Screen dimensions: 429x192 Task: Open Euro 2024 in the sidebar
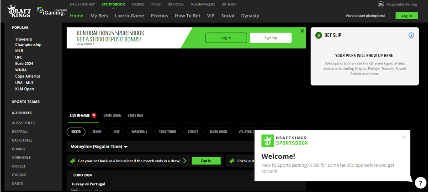click(24, 64)
